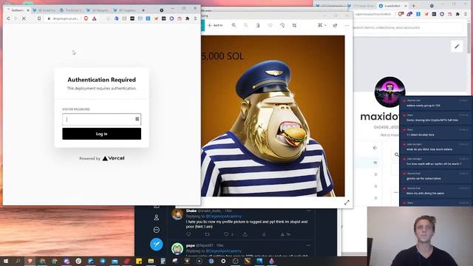Open Brave browser from the taskbar
Screen dimensions: 473x266
coord(30,261)
